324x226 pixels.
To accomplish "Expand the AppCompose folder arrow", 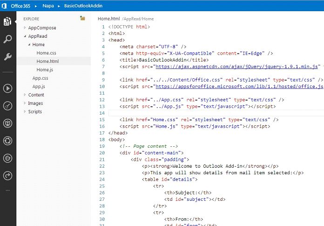I will pyautogui.click(x=25, y=27).
